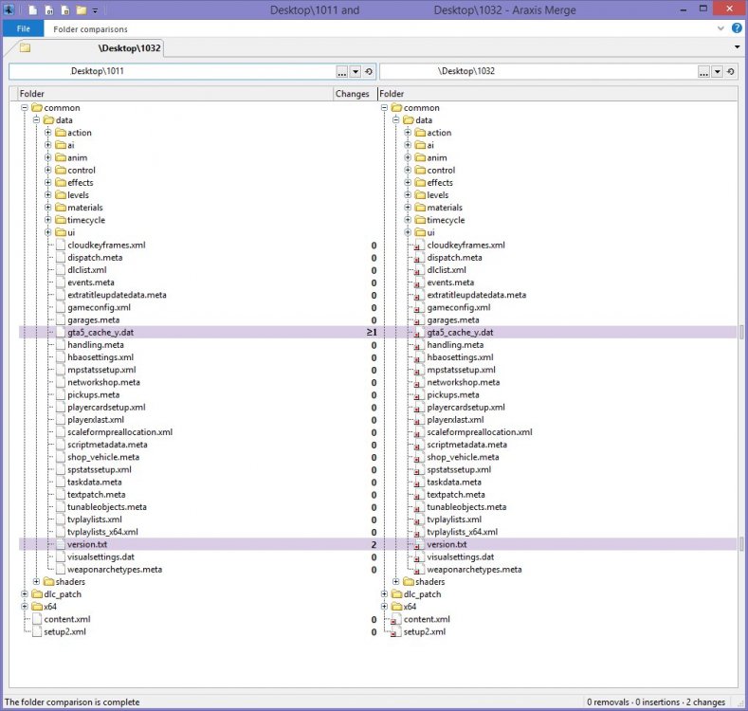
Task: Click the left dlclist.xml file icon
Action: (61, 270)
